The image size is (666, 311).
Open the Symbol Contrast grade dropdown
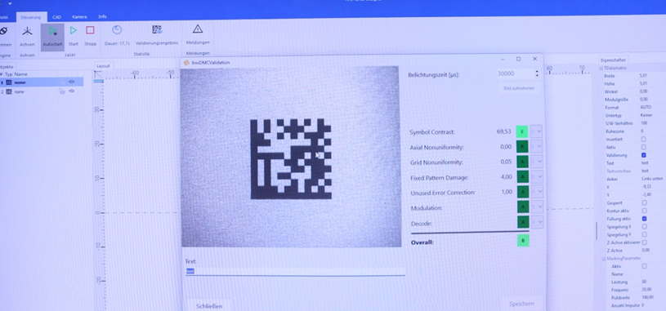[x=537, y=131]
